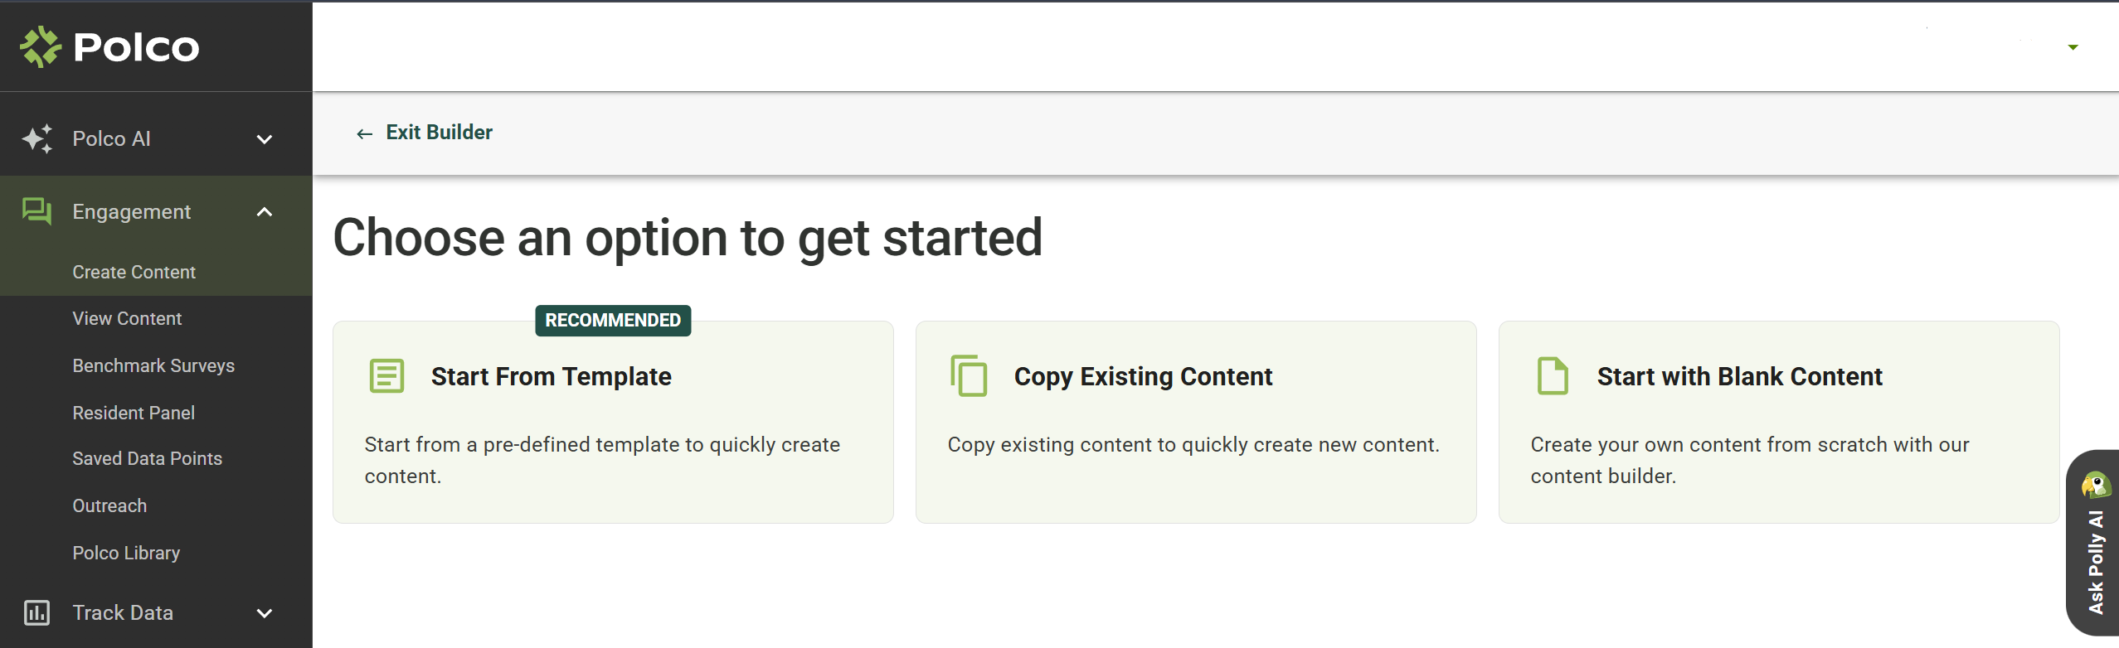This screenshot has height=648, width=2119.
Task: Choose the Start with Blank Content card
Action: tap(1779, 422)
